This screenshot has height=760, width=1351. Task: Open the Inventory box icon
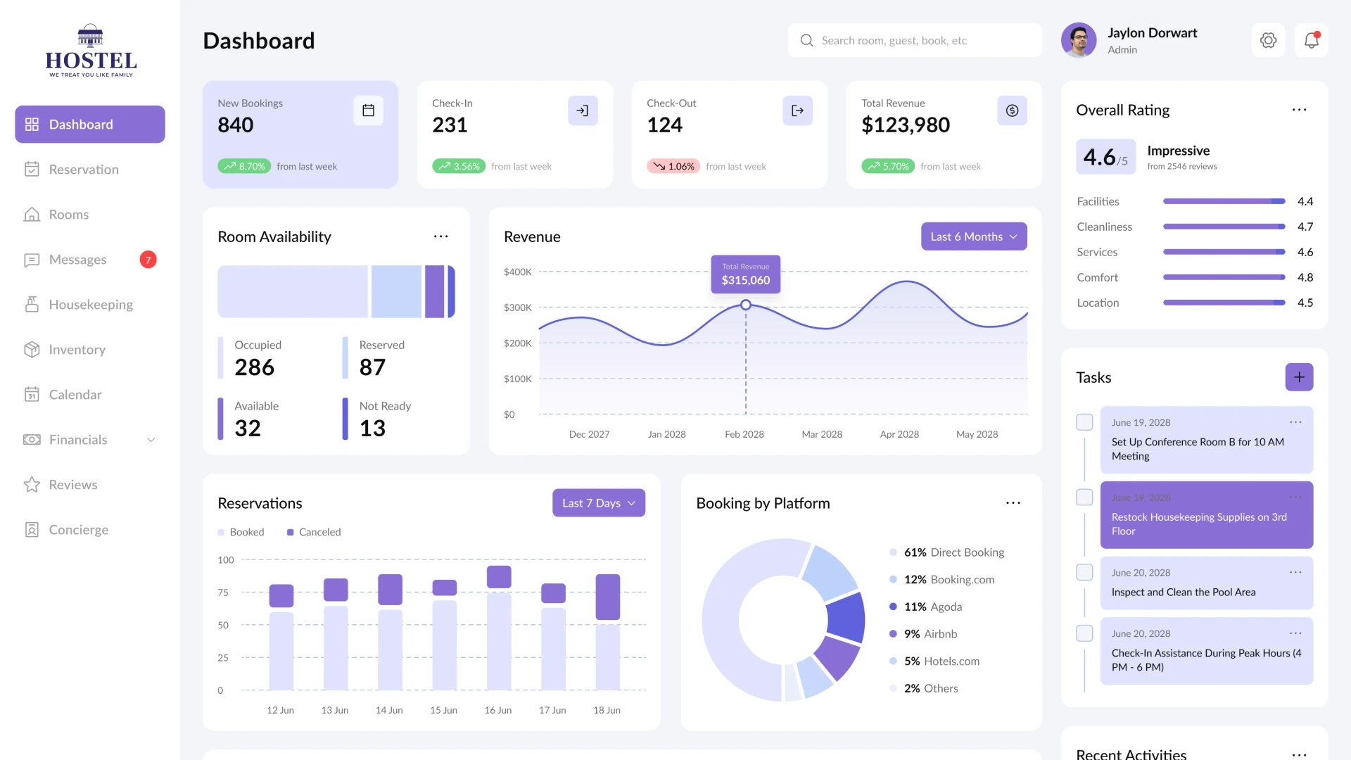pyautogui.click(x=32, y=350)
